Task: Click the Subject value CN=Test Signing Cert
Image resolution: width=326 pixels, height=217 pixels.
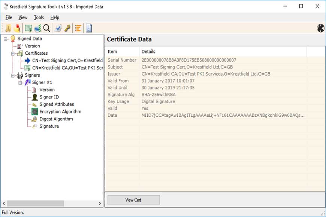Action: [187, 67]
